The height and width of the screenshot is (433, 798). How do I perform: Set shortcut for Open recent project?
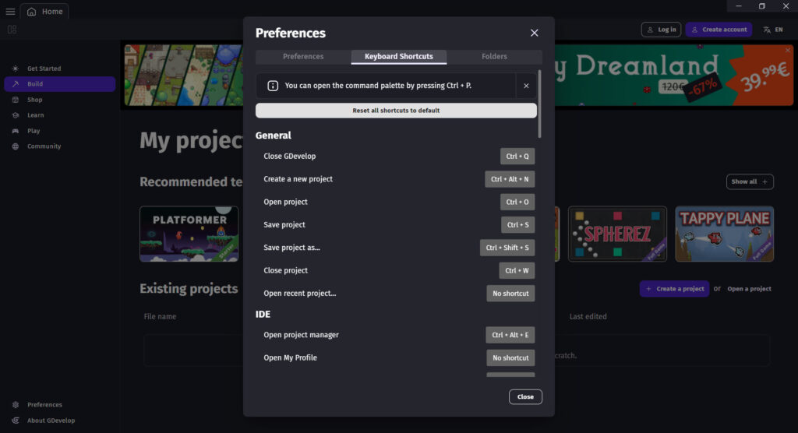510,294
